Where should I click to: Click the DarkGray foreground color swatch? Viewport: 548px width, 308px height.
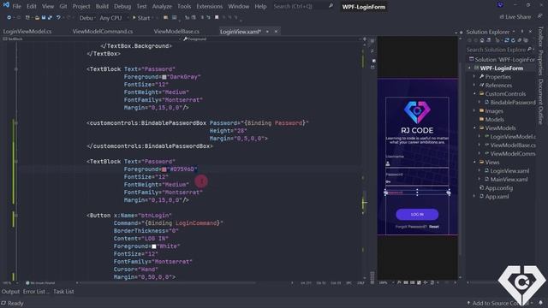click(164, 77)
